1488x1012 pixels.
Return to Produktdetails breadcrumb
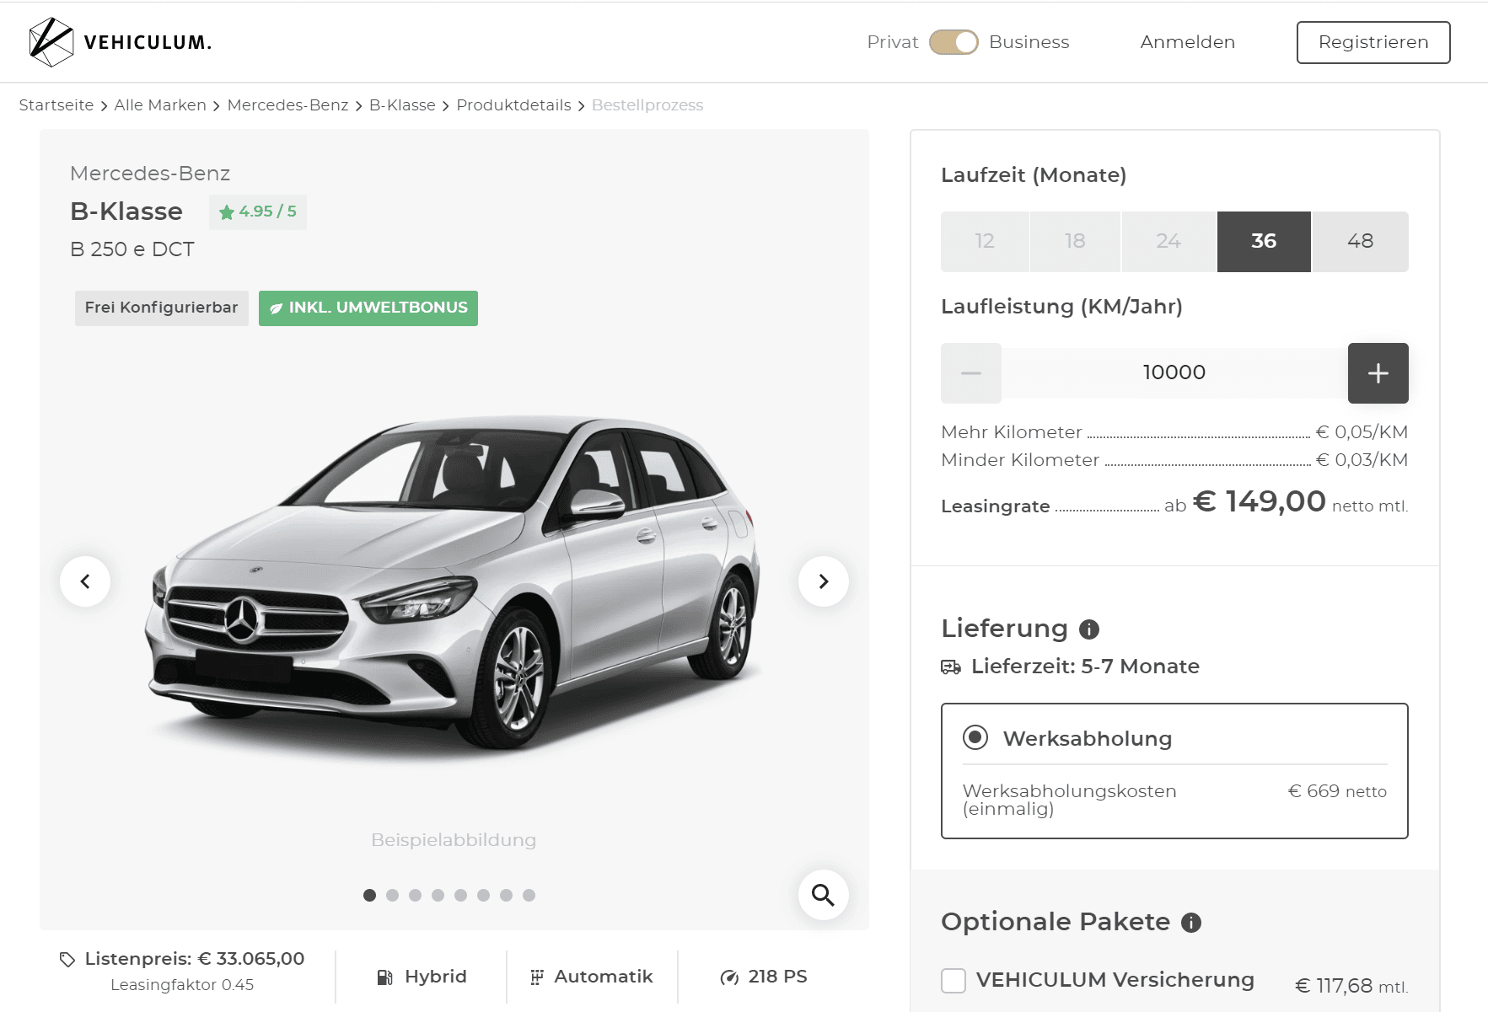513,105
